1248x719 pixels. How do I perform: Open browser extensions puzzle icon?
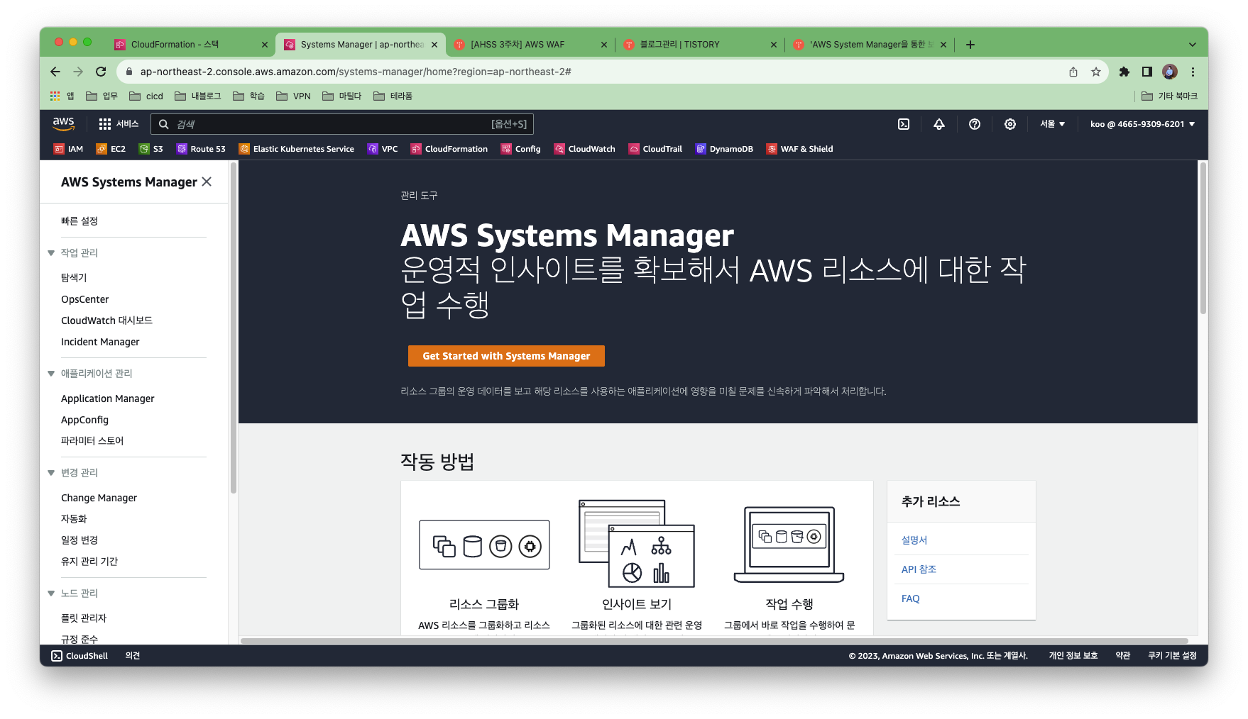[1124, 72]
